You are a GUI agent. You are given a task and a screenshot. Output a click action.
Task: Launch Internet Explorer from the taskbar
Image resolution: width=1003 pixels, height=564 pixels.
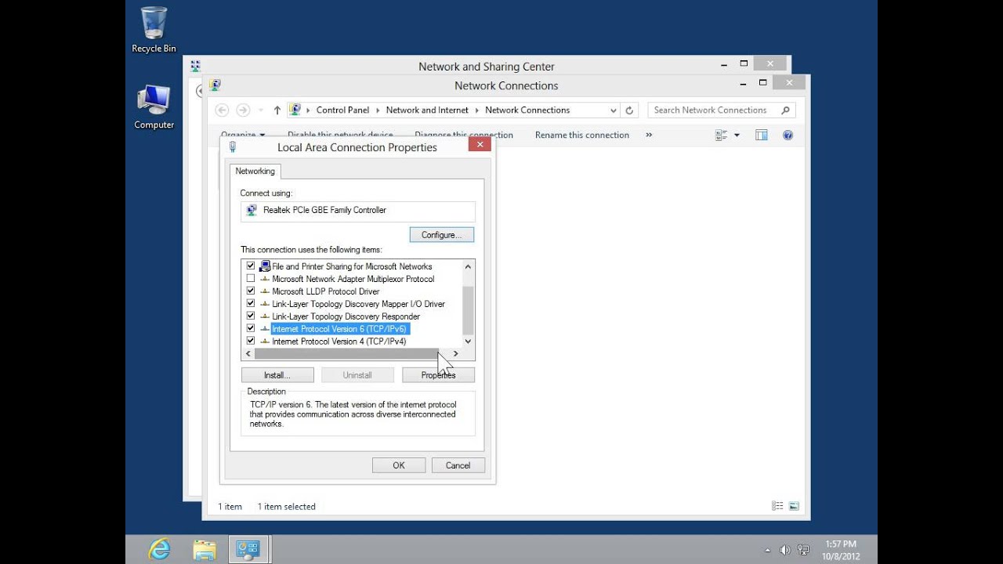coord(159,549)
